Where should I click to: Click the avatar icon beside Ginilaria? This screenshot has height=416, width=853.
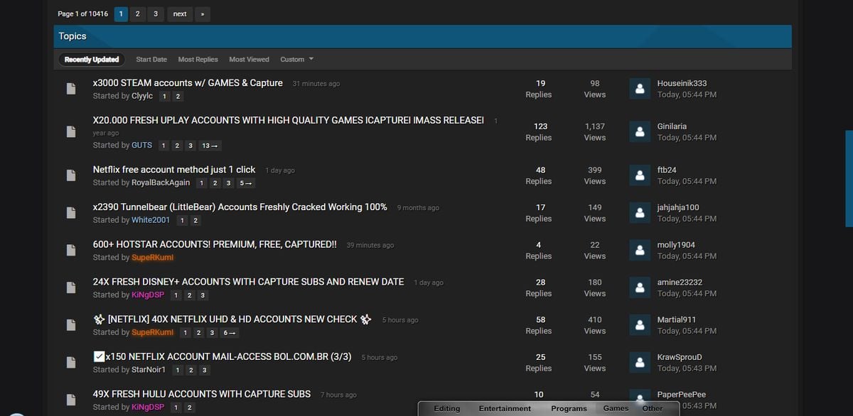point(640,132)
